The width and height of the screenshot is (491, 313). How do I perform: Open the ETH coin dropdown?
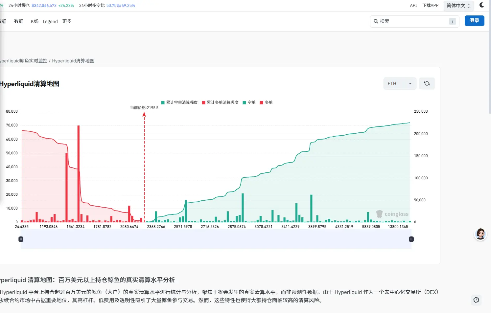[400, 83]
